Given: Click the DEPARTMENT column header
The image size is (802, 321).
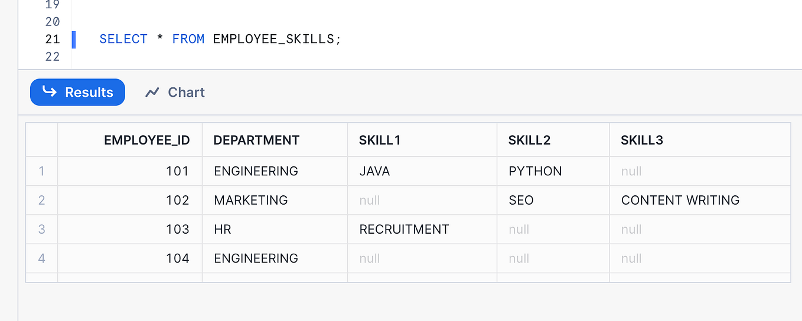Looking at the screenshot, I should [256, 140].
